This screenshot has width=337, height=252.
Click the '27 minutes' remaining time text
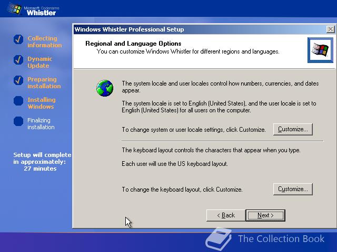40,169
